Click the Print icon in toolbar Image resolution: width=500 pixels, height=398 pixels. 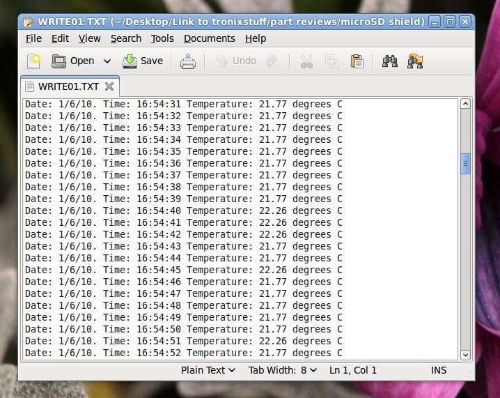[x=188, y=61]
